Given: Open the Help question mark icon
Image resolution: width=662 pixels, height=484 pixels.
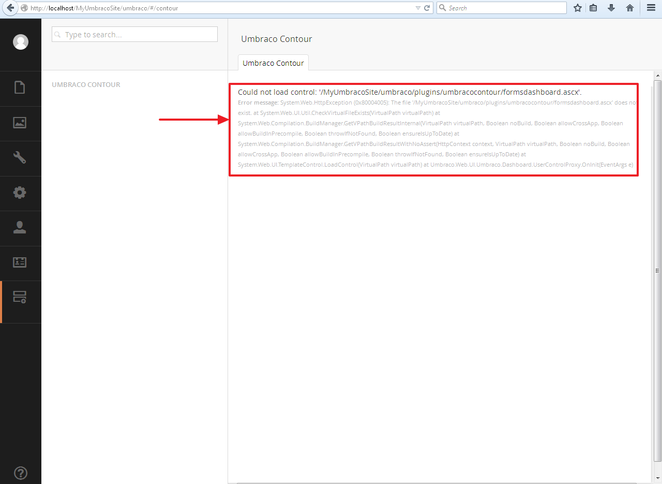Looking at the screenshot, I should click(21, 473).
